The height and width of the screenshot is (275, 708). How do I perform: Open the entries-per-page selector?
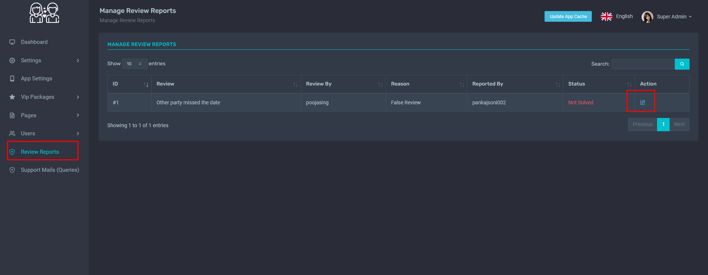(134, 64)
